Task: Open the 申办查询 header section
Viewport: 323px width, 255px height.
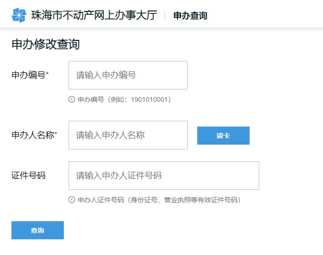Action: (x=190, y=16)
